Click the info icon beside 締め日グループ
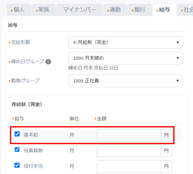The image size is (193, 174). tap(48, 62)
